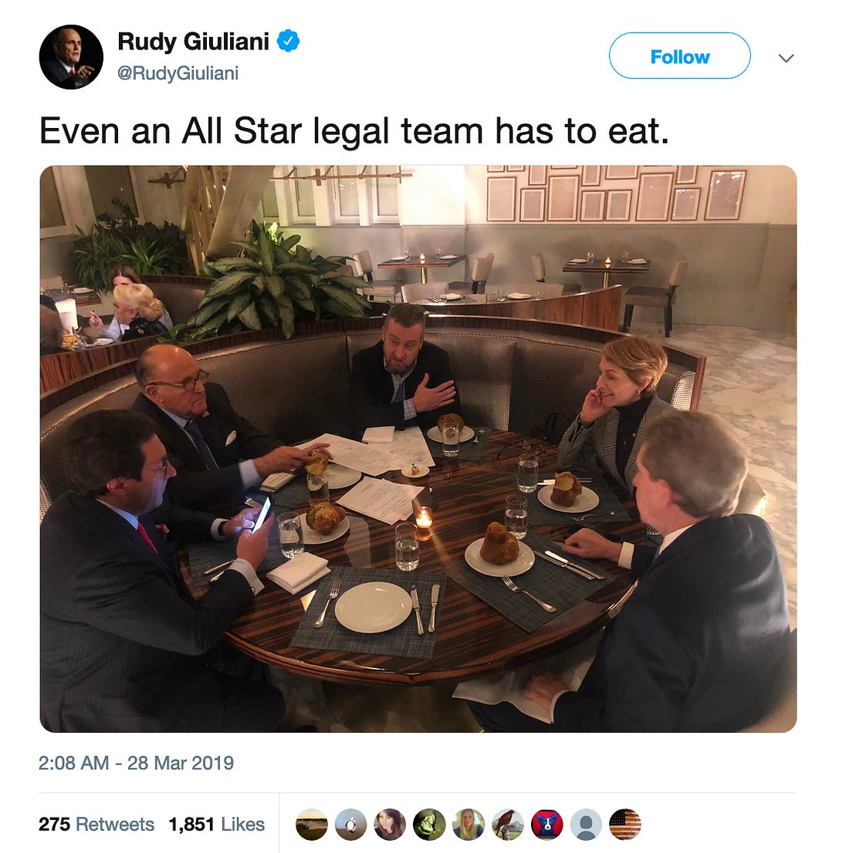849x853 pixels.
Task: Expand the tweet options chevron
Action: pyautogui.click(x=786, y=58)
